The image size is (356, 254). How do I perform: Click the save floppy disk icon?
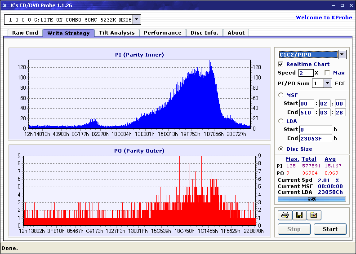pos(299,215)
